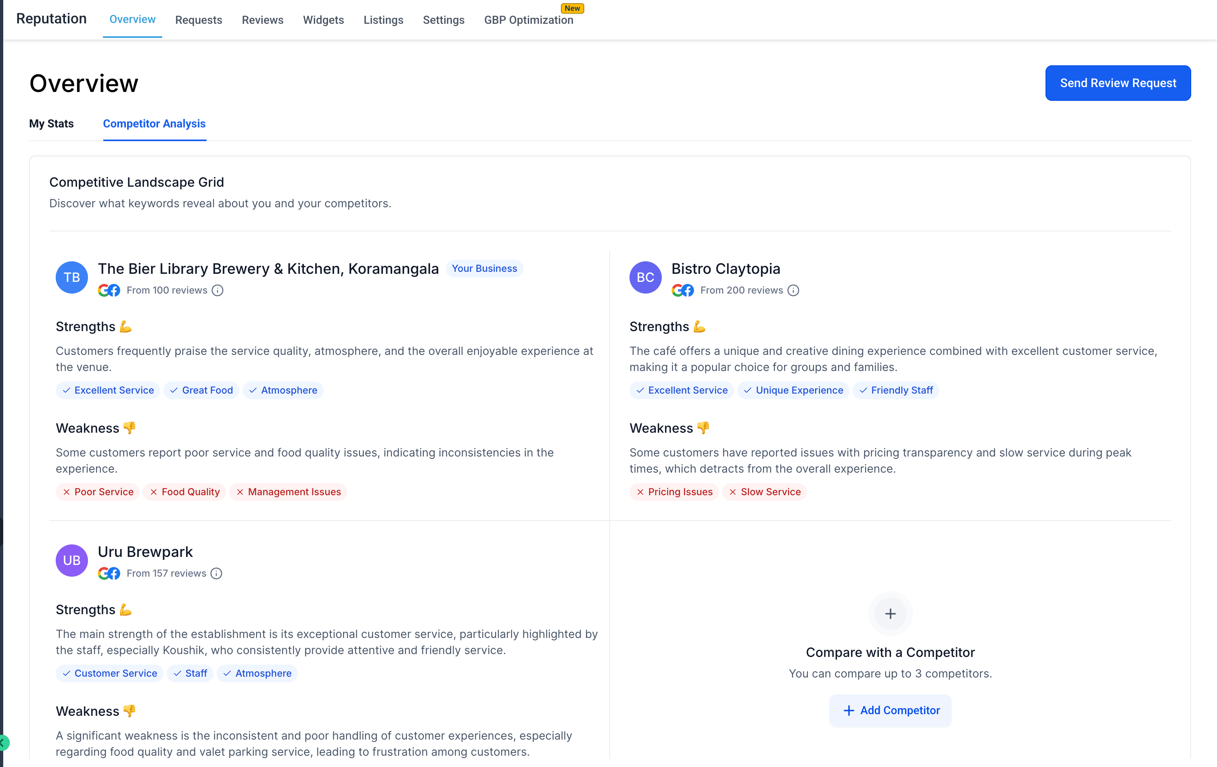Click the "Slow Service" weakness tag
This screenshot has height=767, width=1217.
764,492
